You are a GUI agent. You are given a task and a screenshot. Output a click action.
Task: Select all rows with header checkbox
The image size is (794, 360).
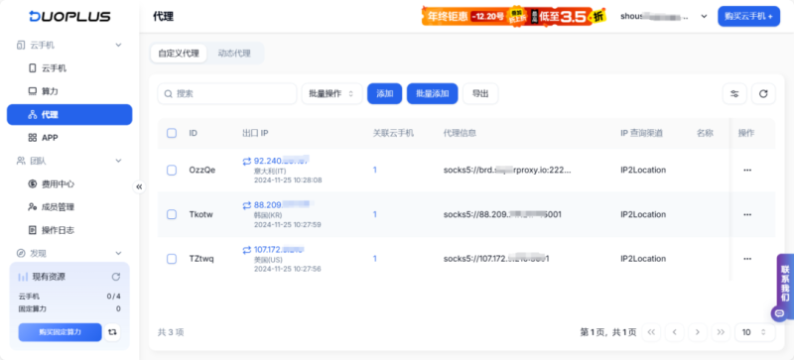pyautogui.click(x=172, y=133)
